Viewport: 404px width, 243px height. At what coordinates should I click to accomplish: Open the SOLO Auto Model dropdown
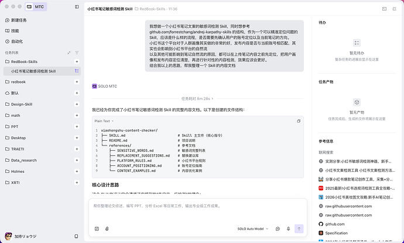pos(253,228)
